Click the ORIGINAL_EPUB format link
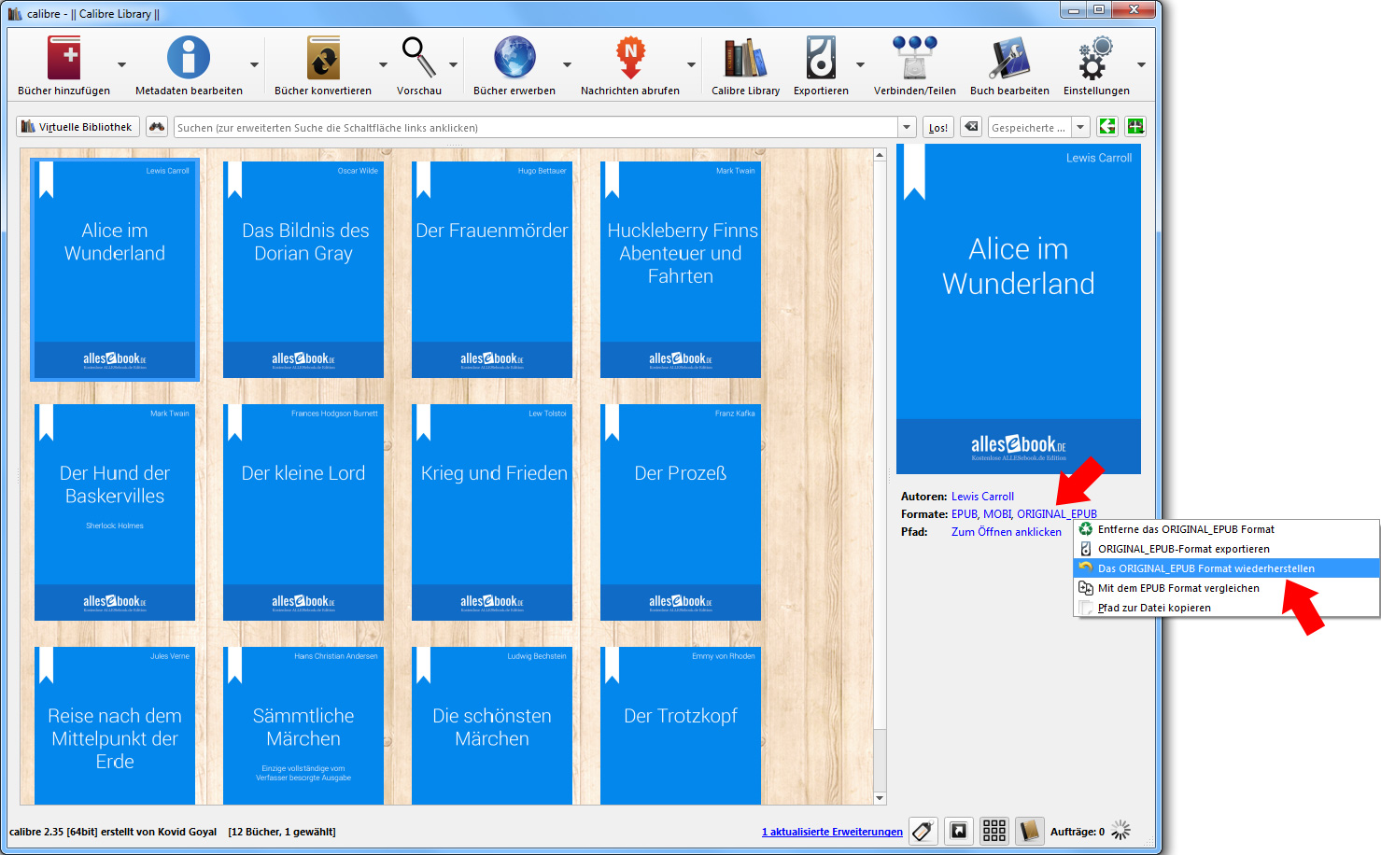1381x855 pixels. click(1057, 514)
